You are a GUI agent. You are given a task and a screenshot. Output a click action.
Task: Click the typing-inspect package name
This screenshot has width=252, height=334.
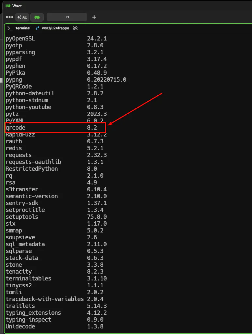(x=28, y=320)
